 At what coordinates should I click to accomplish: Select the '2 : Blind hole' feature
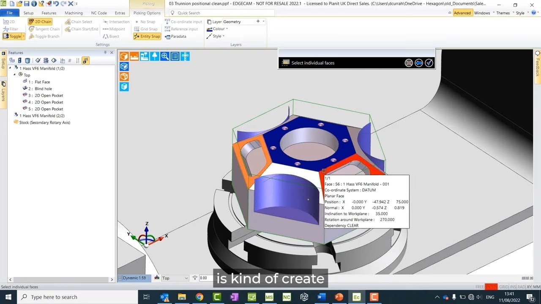pyautogui.click(x=40, y=89)
